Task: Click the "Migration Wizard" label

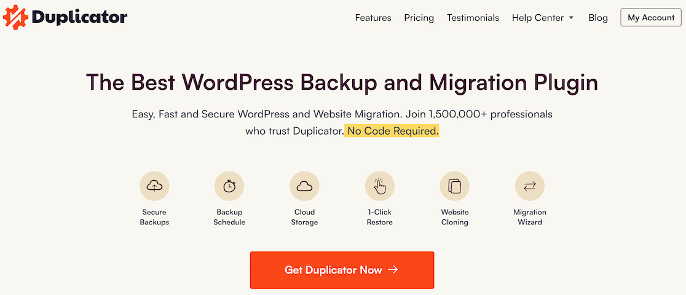Action: tap(530, 217)
